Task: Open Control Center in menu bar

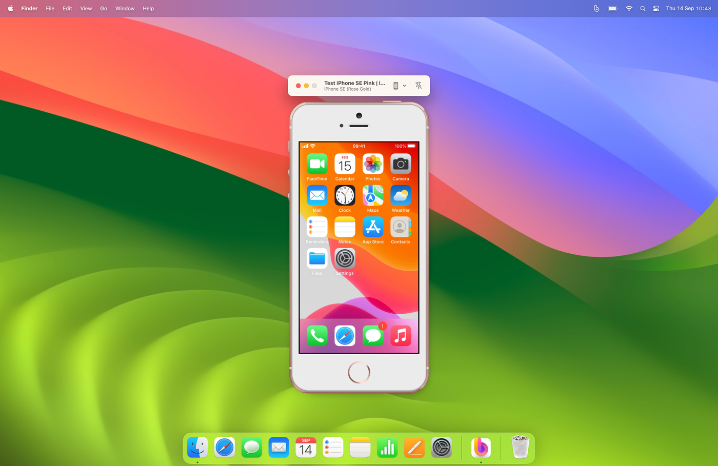Action: [x=656, y=8]
